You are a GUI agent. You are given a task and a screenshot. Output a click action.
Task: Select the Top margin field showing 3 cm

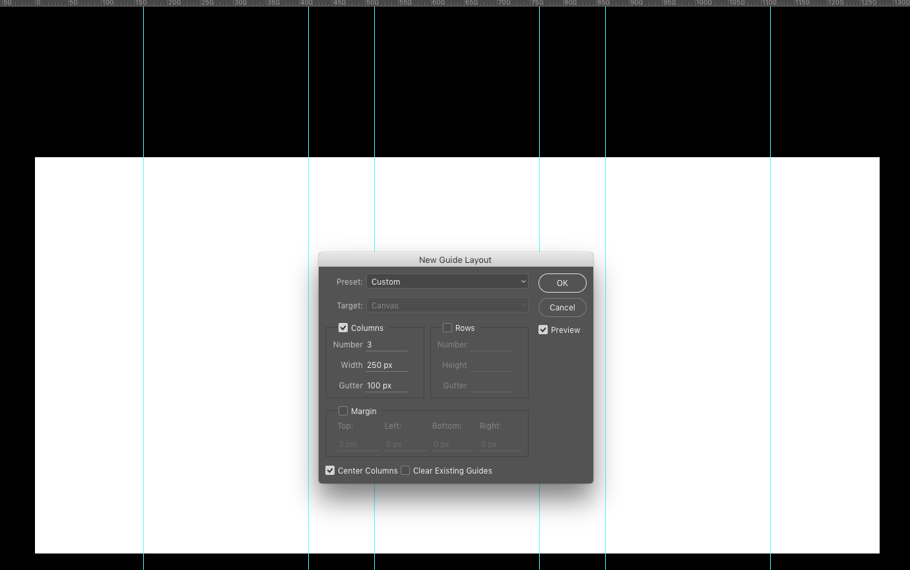356,444
